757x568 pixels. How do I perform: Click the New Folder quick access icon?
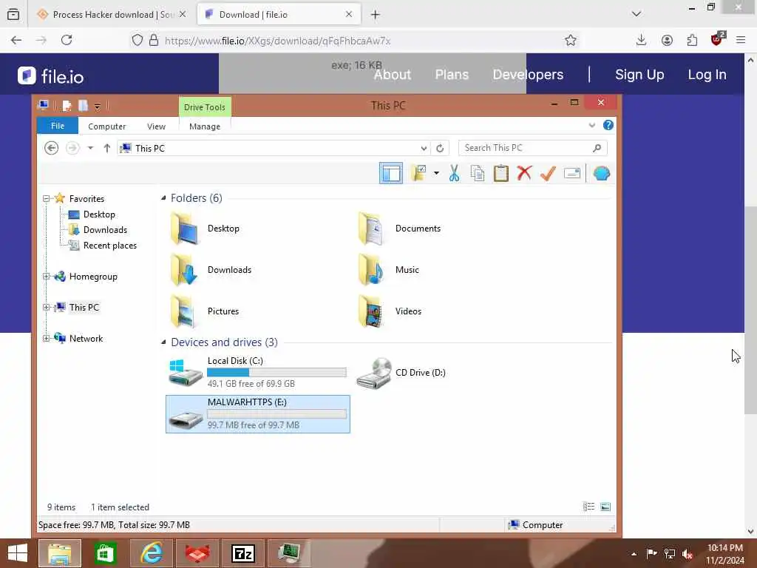tap(83, 106)
